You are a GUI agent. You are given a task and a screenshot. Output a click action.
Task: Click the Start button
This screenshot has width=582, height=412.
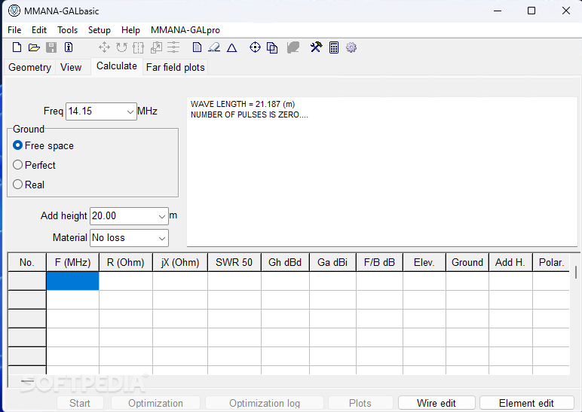pos(80,403)
